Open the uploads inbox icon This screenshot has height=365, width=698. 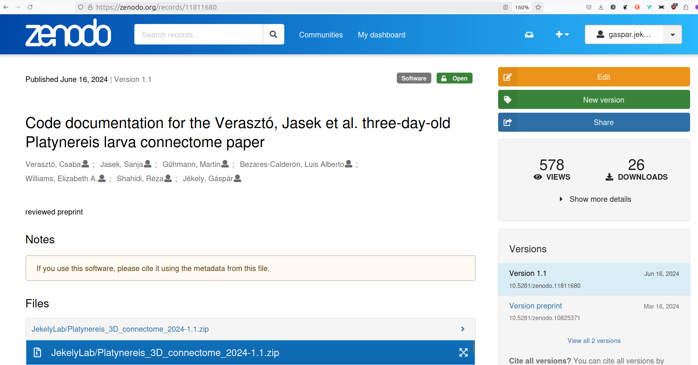click(529, 34)
